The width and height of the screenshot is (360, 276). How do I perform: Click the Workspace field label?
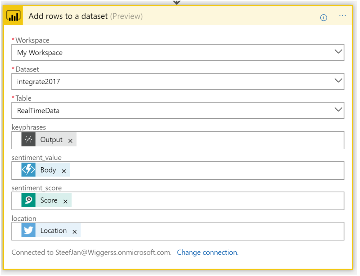[32, 40]
